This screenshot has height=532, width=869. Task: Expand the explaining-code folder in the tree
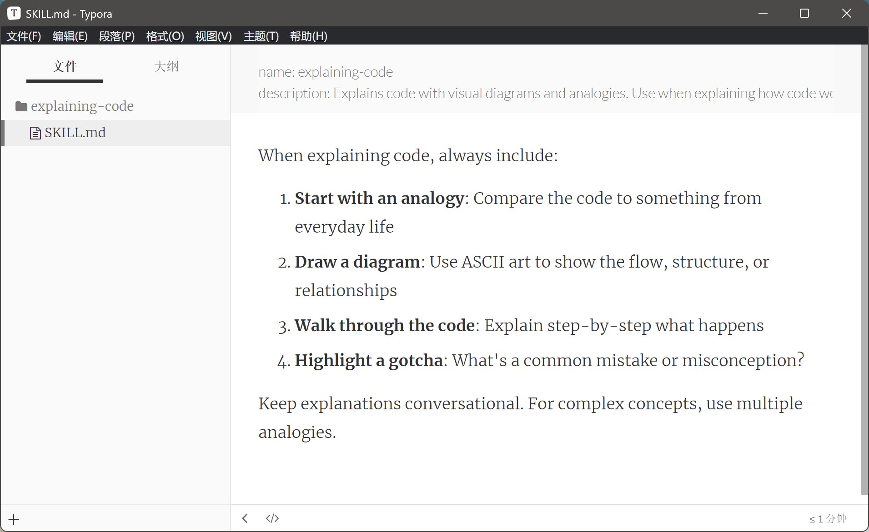point(82,106)
